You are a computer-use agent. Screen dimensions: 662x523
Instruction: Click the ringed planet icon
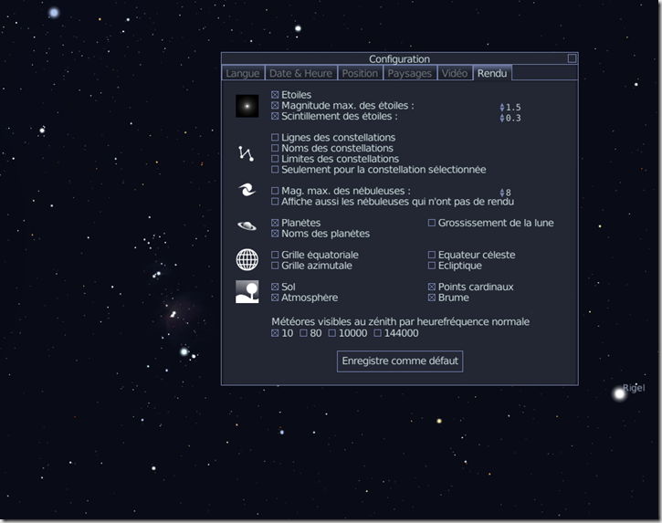pos(247,225)
